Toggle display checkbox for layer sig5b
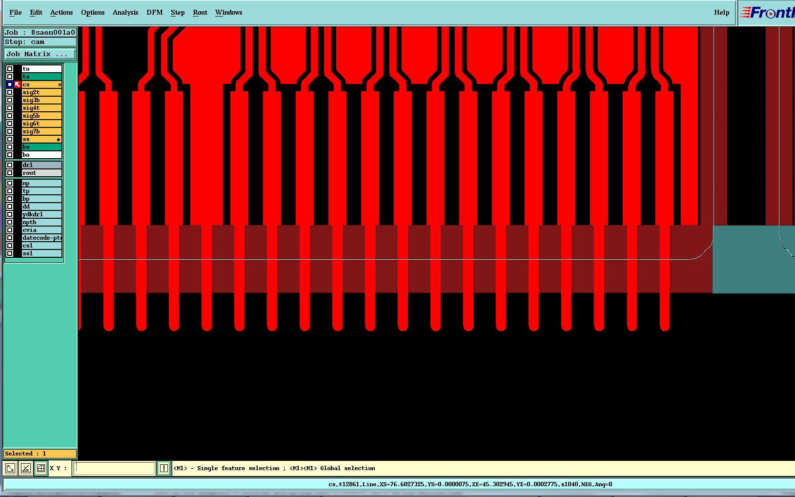 [x=9, y=116]
